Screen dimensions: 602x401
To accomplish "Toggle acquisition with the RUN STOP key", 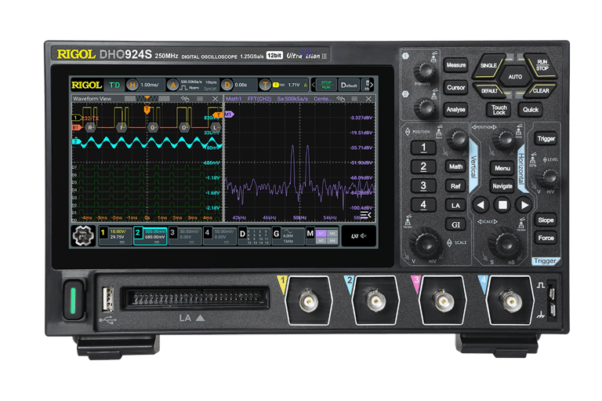I will tap(542, 65).
